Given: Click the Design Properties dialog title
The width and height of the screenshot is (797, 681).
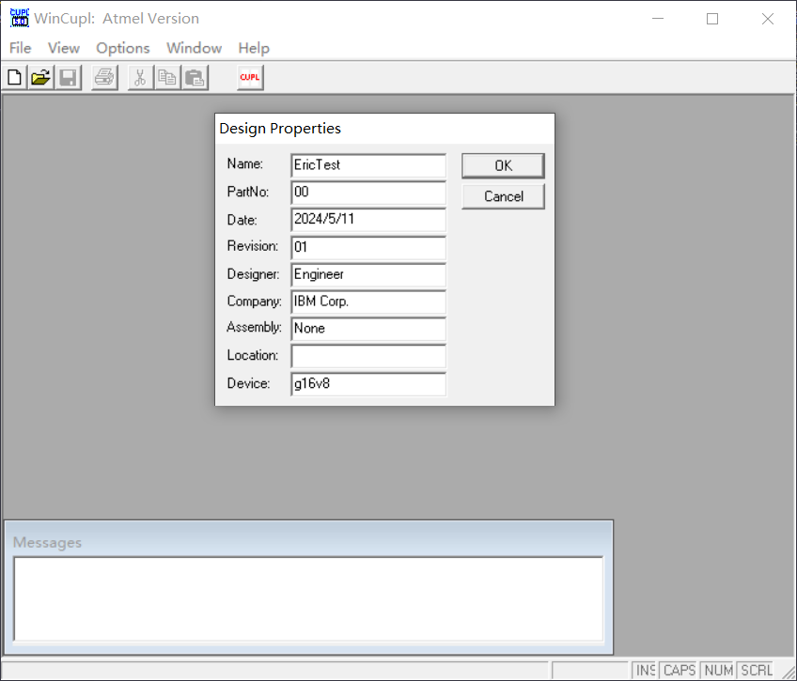Looking at the screenshot, I should point(280,129).
